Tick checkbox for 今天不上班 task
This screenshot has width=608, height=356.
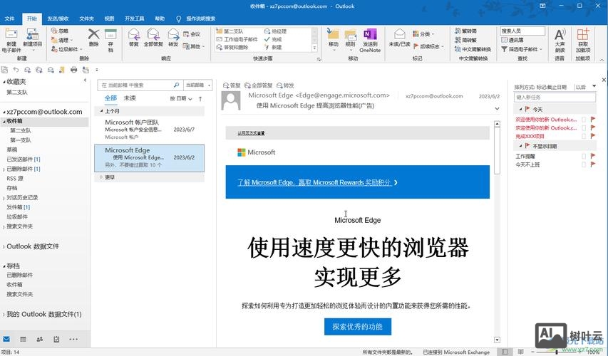[584, 164]
